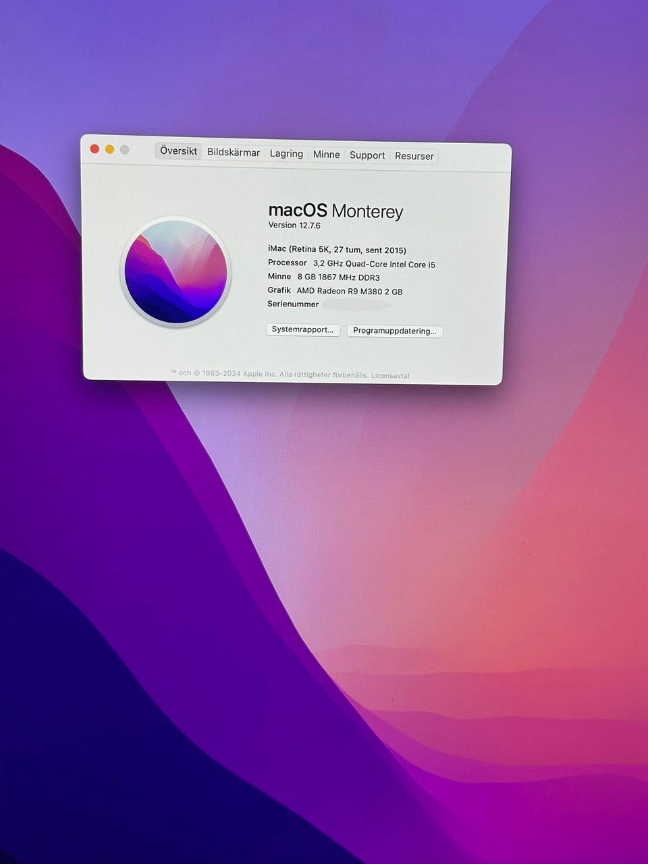Screen dimensions: 648x864
Task: Open Systemrapport button
Action: 303,329
